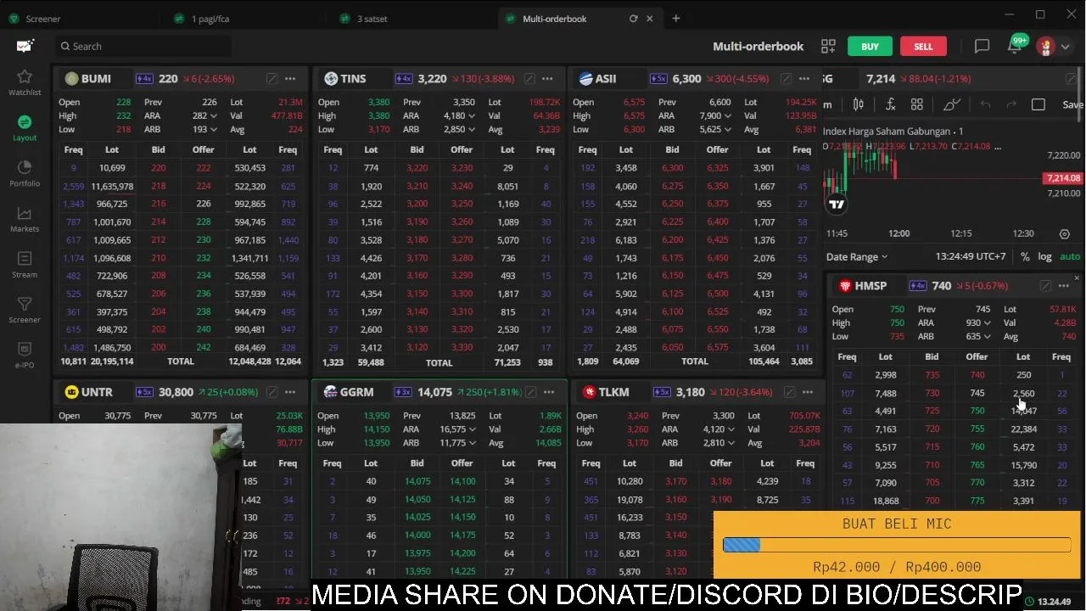Viewport: 1086px width, 611px height.
Task: Switch to the 1 pagi/fca tab
Action: 210,19
